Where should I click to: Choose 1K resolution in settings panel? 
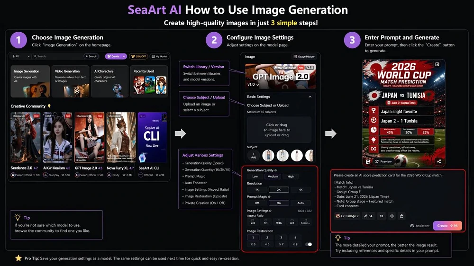point(257,190)
